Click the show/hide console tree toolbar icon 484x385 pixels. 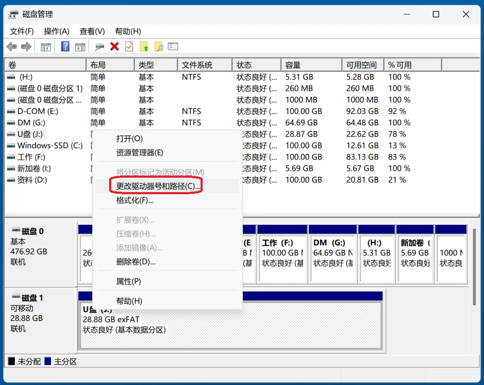[46, 47]
